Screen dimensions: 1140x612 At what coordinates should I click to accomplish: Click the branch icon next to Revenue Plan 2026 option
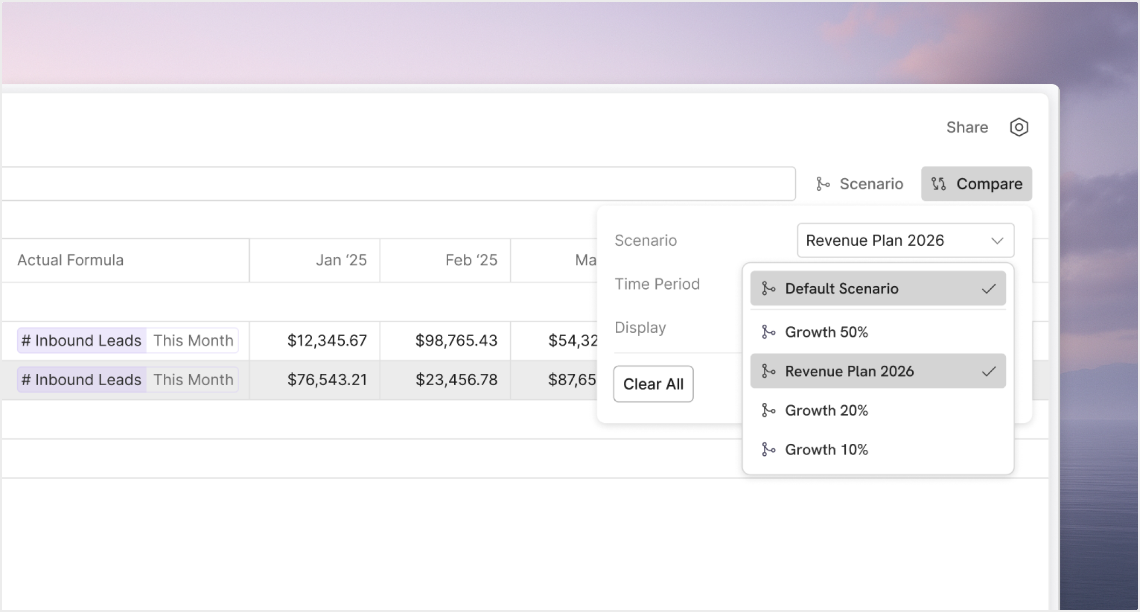[768, 371]
